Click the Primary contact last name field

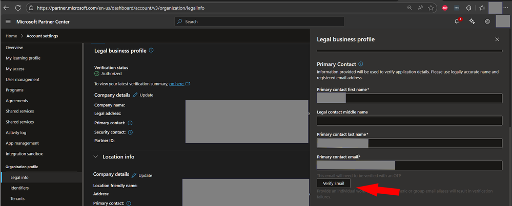tap(409, 143)
